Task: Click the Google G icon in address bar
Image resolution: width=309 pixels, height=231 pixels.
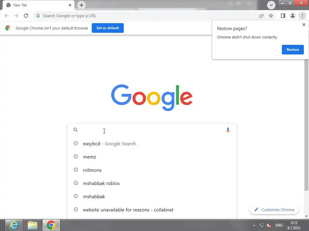Action: click(x=38, y=16)
